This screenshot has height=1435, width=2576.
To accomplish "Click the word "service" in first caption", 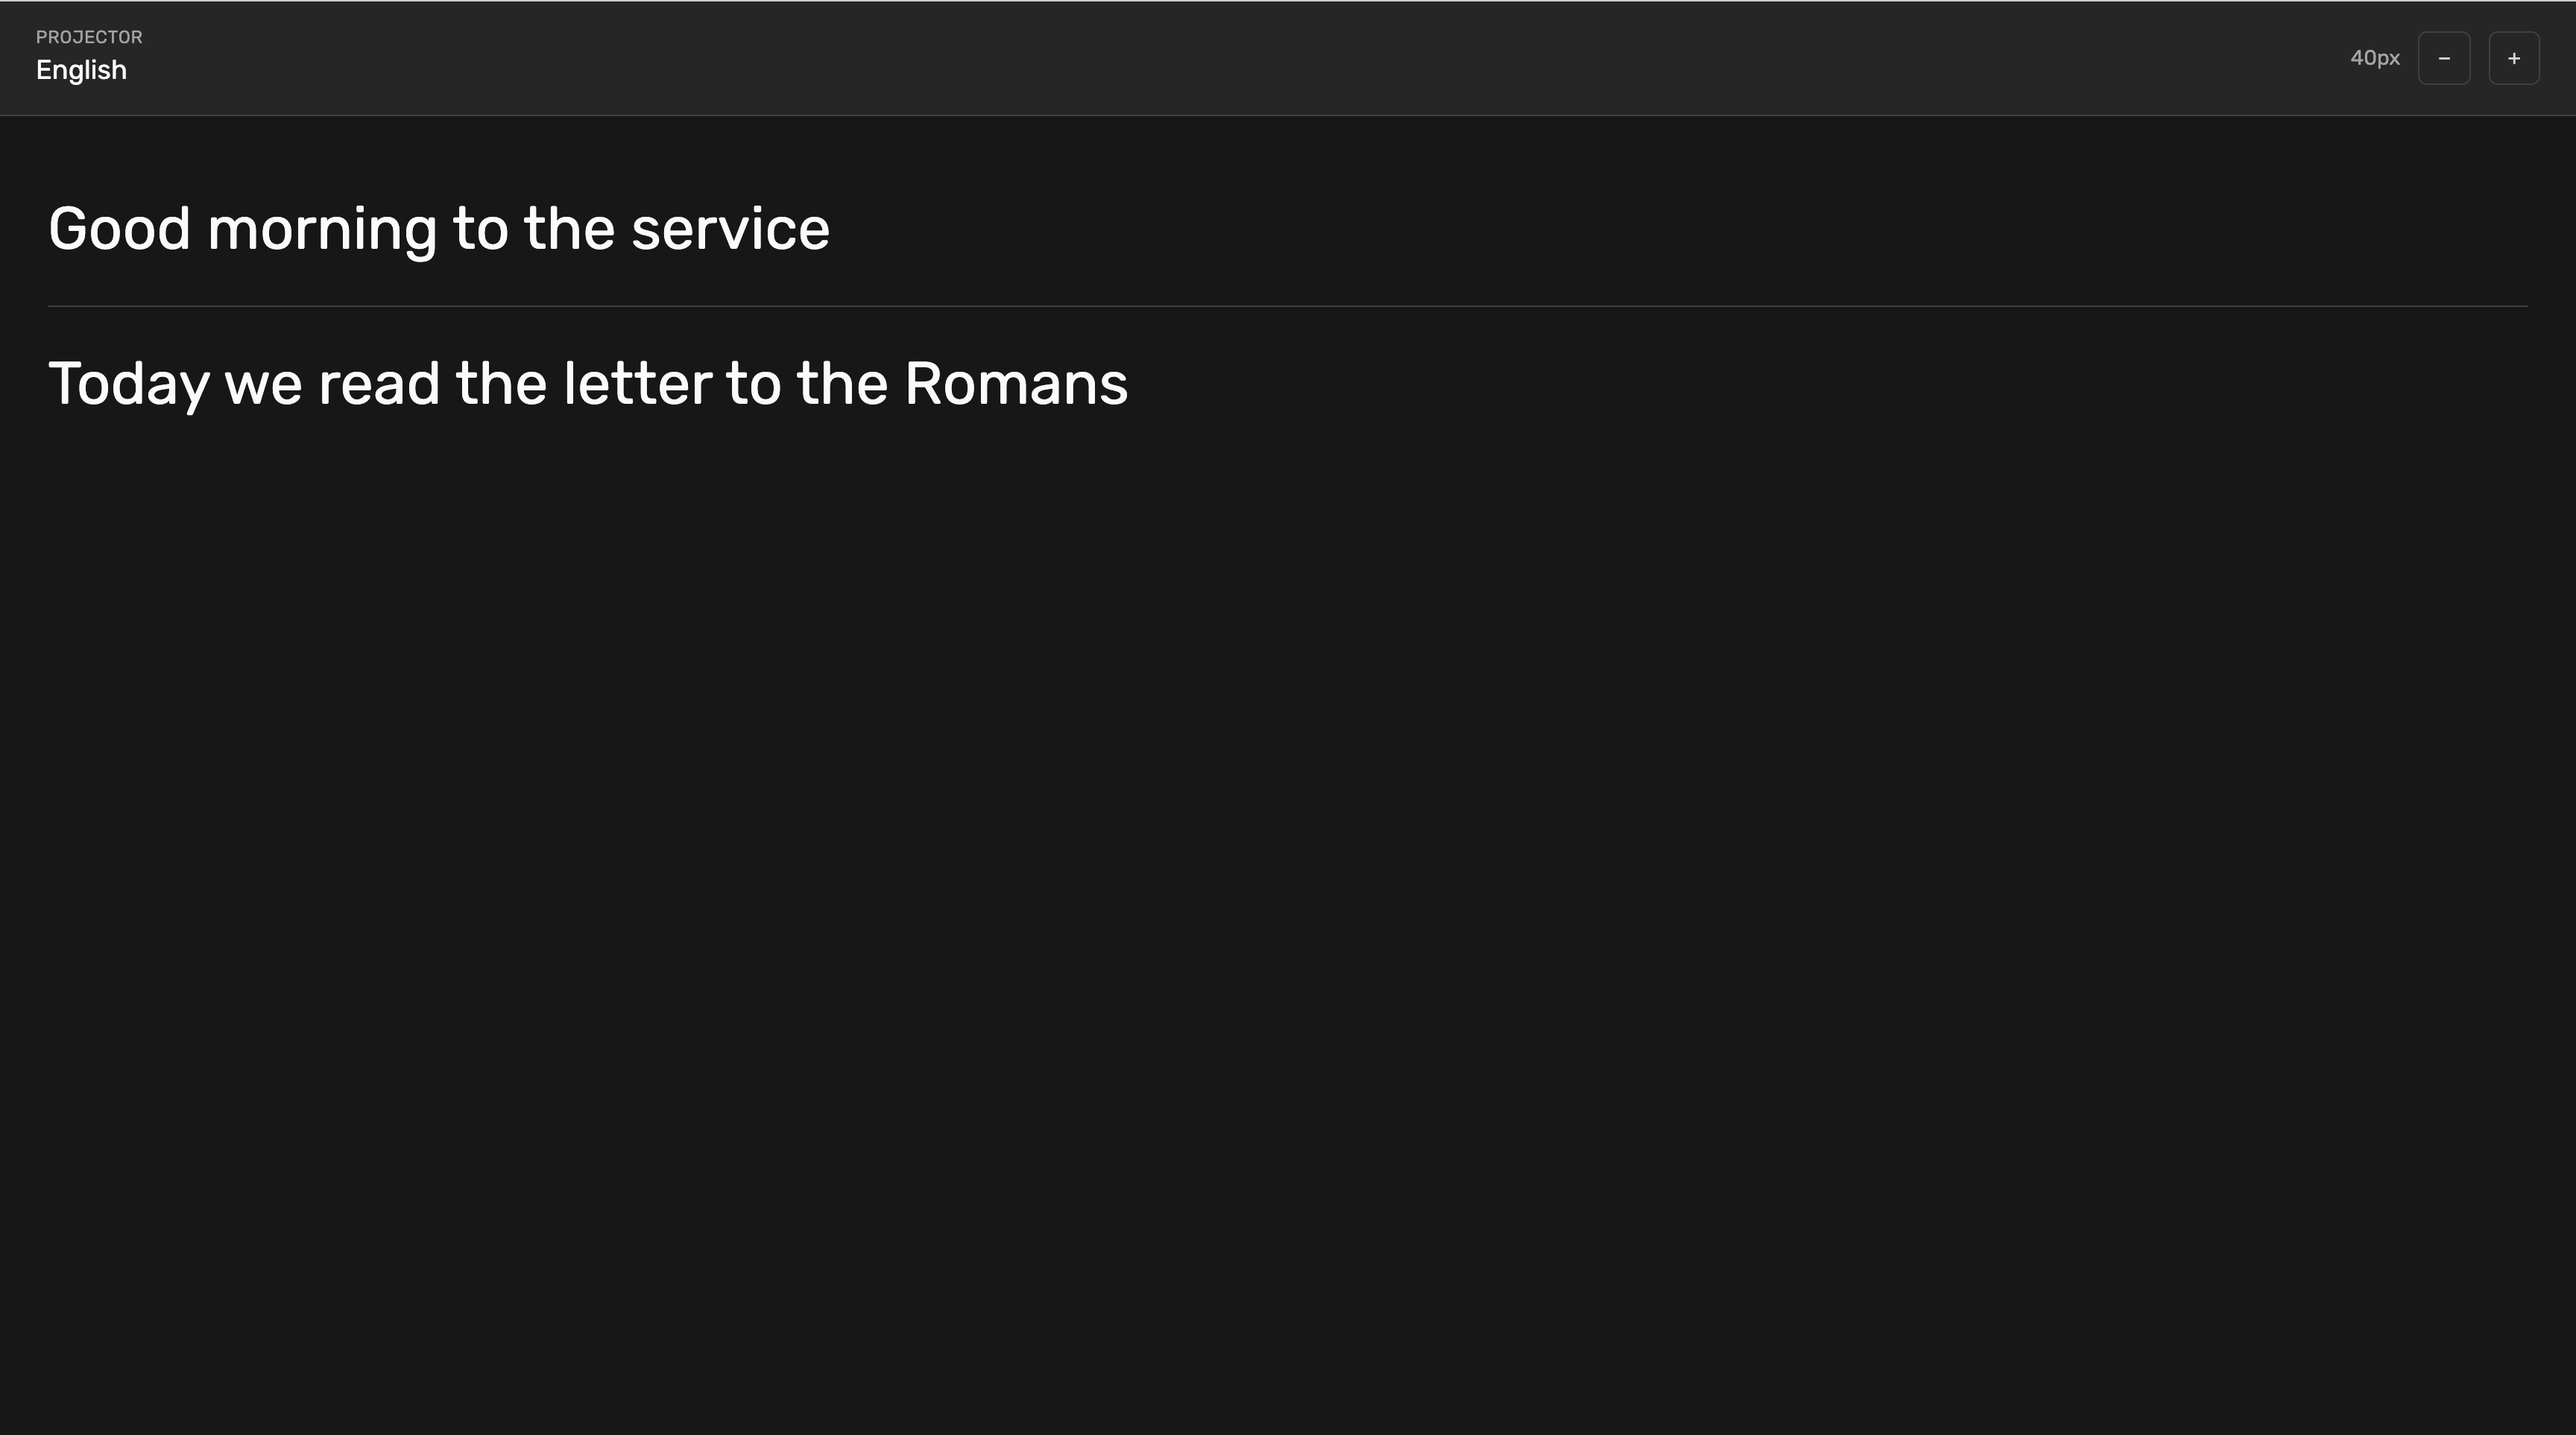I will coord(730,229).
